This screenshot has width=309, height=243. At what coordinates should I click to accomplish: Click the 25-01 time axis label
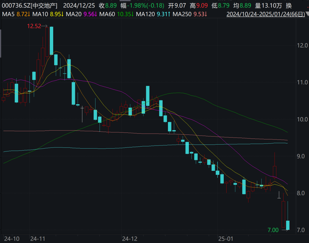pos(226,239)
